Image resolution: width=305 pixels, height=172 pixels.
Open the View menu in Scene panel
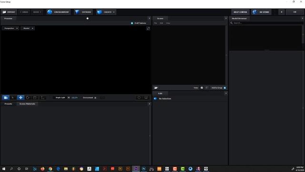point(168,23)
